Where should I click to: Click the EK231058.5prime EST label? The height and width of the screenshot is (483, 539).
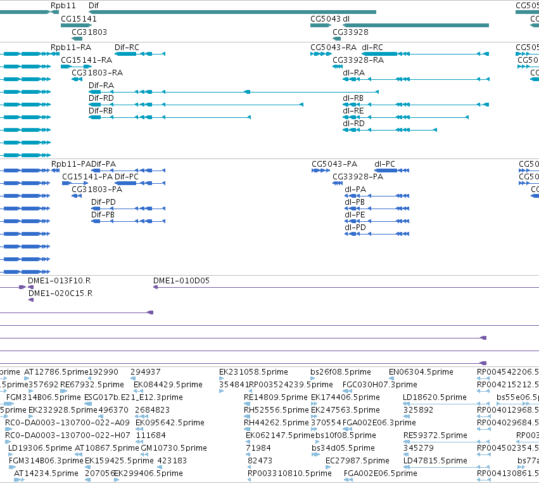(x=254, y=372)
